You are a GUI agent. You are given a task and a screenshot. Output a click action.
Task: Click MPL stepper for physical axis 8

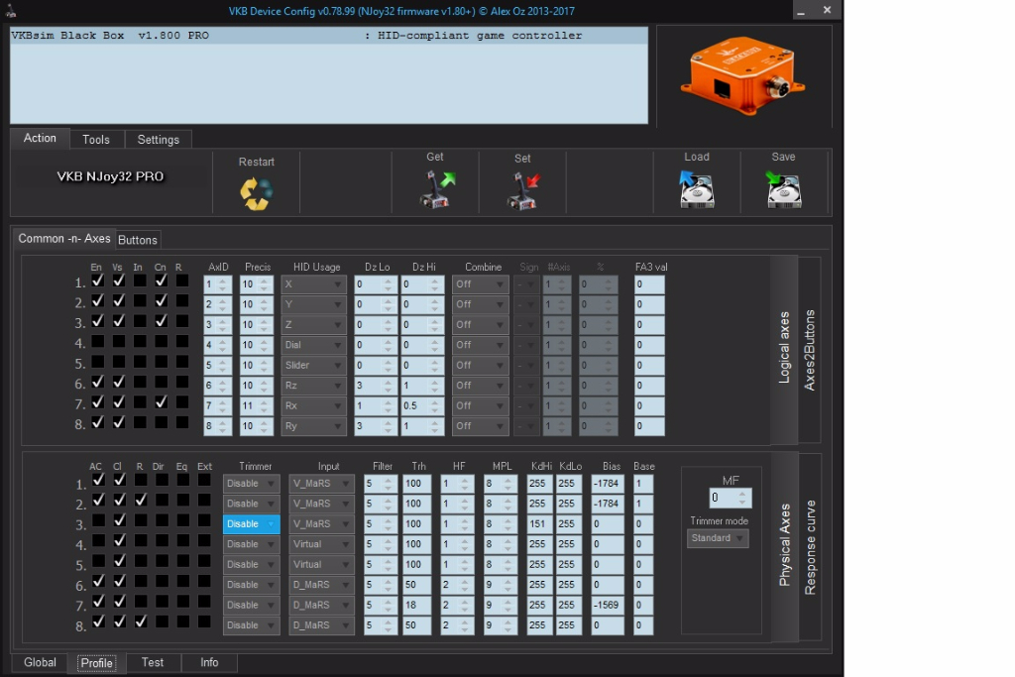pos(501,625)
